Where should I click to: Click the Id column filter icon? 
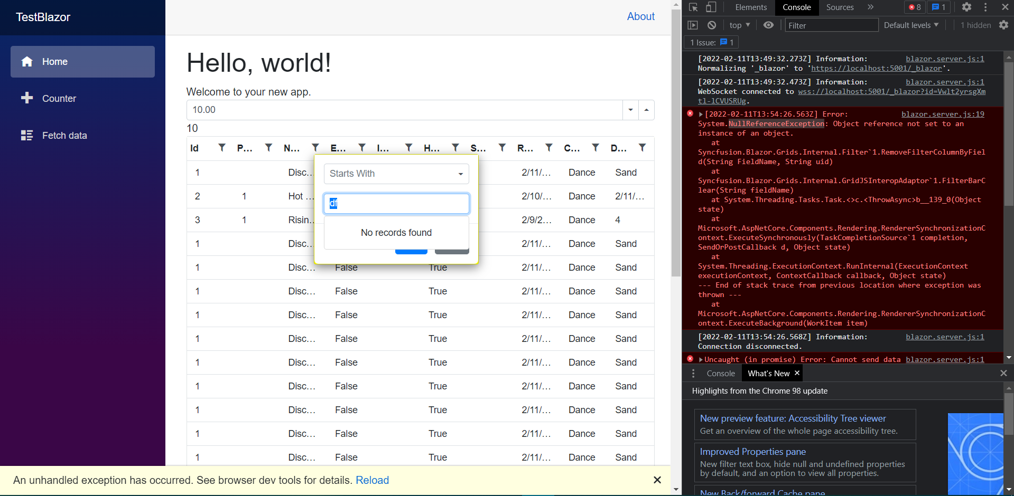point(222,148)
